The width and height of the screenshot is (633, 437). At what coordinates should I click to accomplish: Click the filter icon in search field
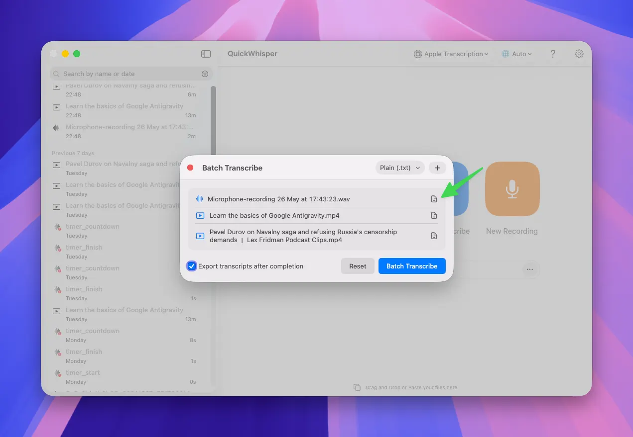[205, 74]
